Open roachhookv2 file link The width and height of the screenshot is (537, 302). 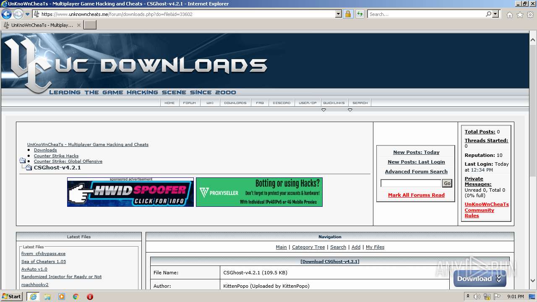[35, 285]
